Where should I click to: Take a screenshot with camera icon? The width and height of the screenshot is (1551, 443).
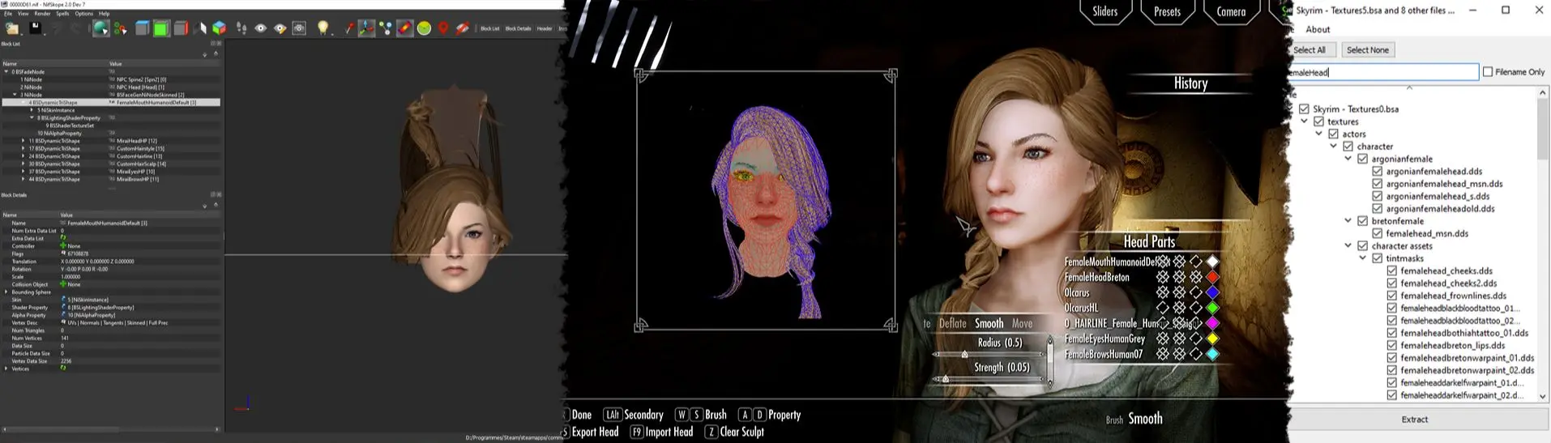click(x=299, y=28)
